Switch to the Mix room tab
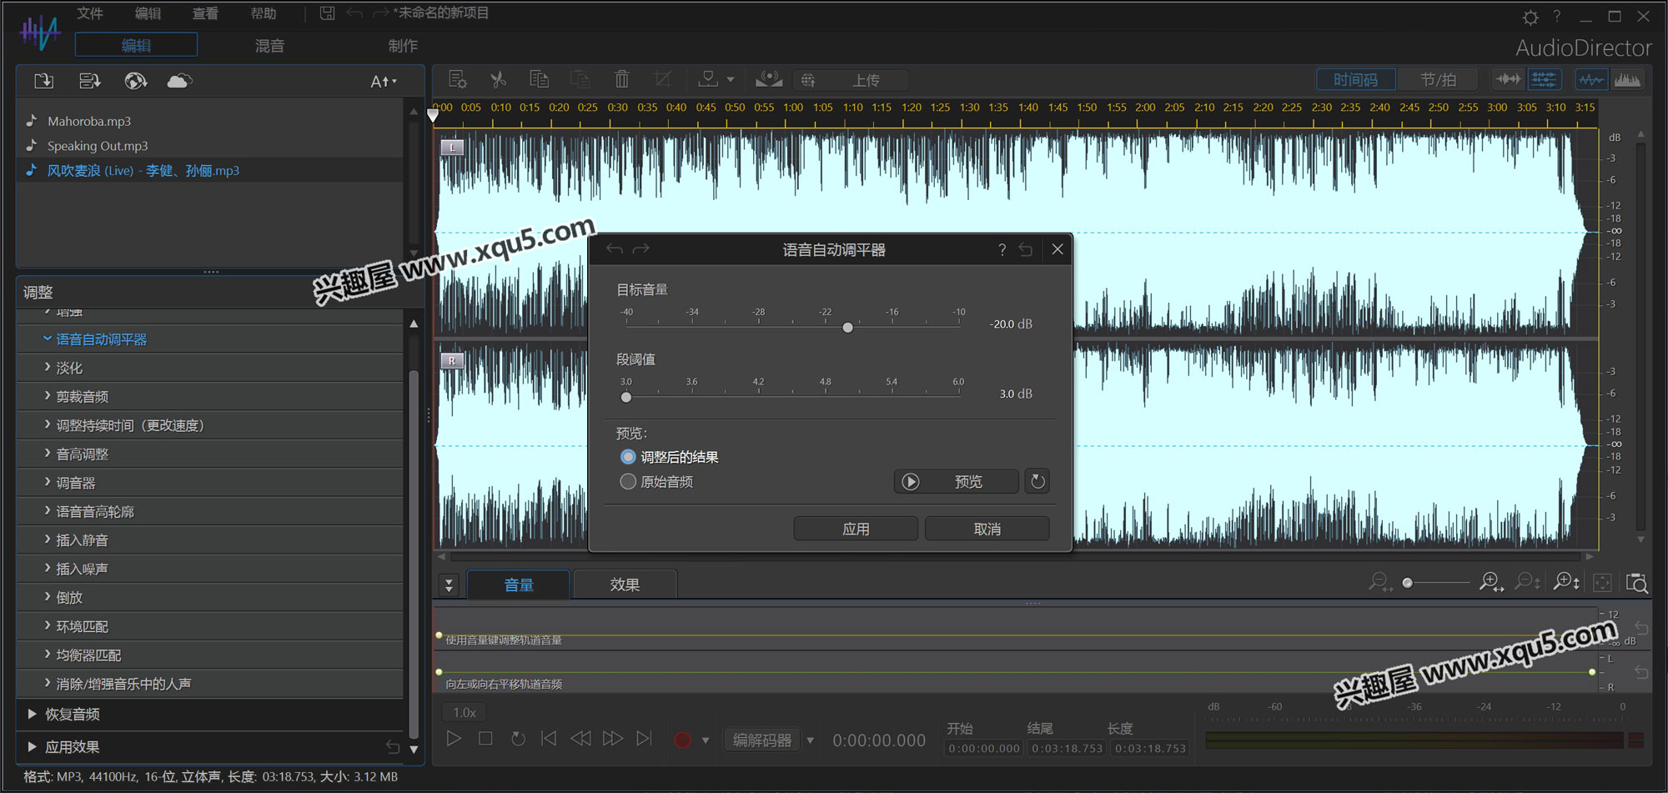The height and width of the screenshot is (793, 1668). tap(269, 45)
